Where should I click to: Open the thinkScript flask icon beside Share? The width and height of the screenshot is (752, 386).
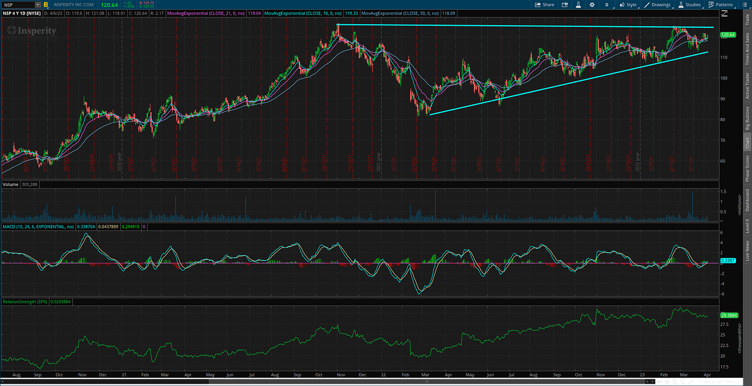[x=579, y=5]
